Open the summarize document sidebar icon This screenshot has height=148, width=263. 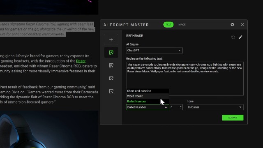coord(111,65)
